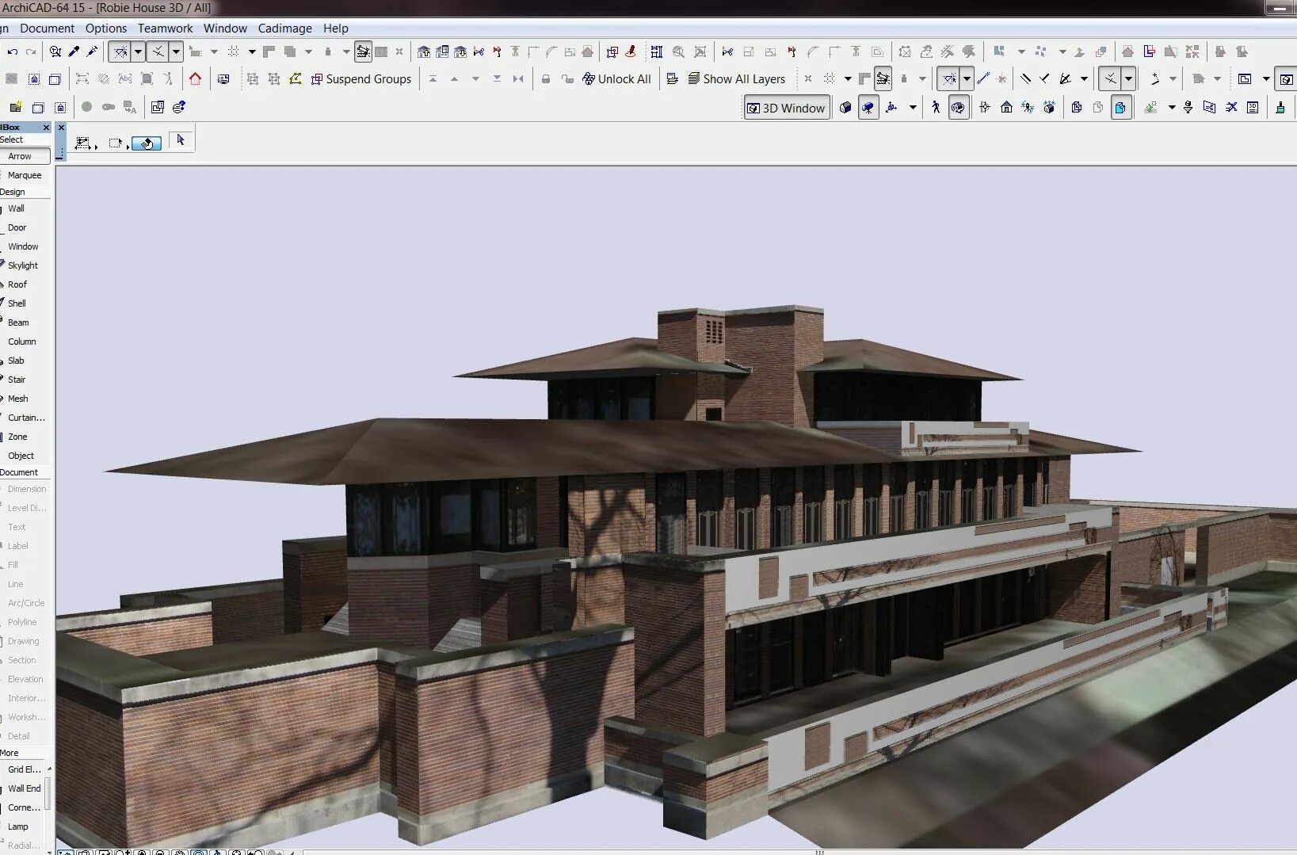The width and height of the screenshot is (1297, 855).
Task: Collapse the Document section header in Toolbox
Action: pyautogui.click(x=25, y=472)
